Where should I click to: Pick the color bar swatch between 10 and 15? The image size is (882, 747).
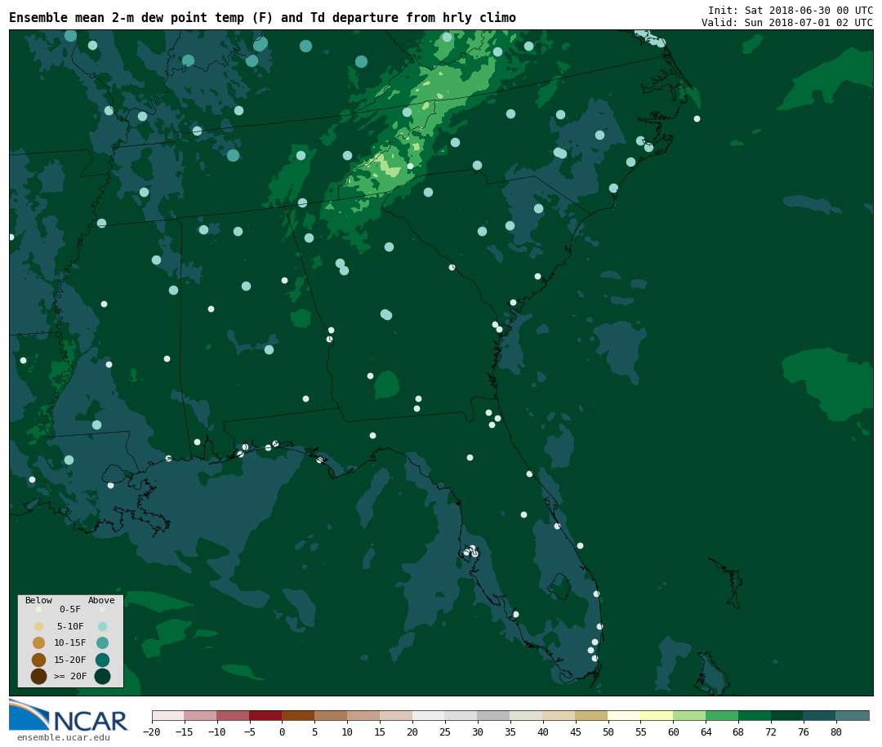(x=363, y=715)
